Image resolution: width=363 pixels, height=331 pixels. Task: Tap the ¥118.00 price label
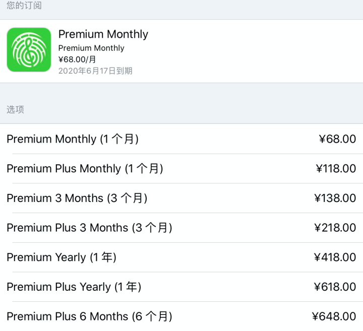tap(336, 169)
